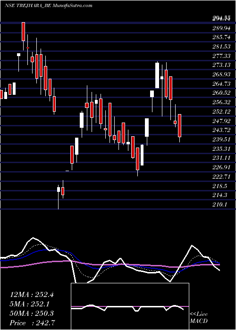Click the 226.91 price axis label
This screenshot has width=236, height=330.
tap(221, 167)
